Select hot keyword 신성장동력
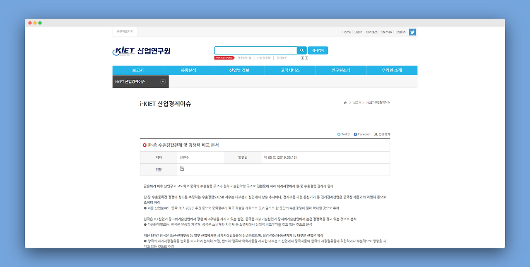The width and height of the screenshot is (530, 267). [x=264, y=58]
